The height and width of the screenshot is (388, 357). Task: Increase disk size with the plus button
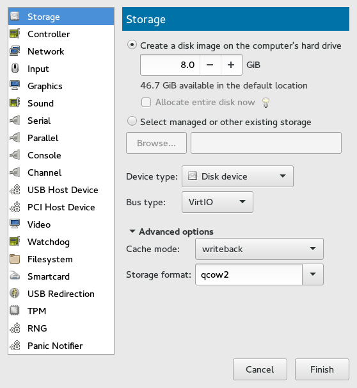pyautogui.click(x=231, y=65)
